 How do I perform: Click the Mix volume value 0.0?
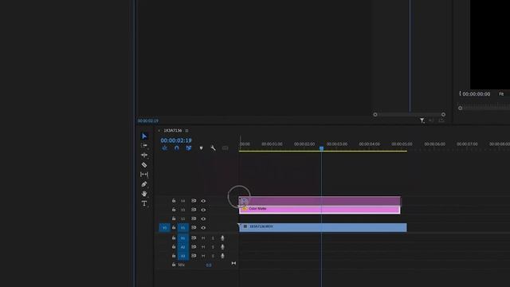click(209, 265)
